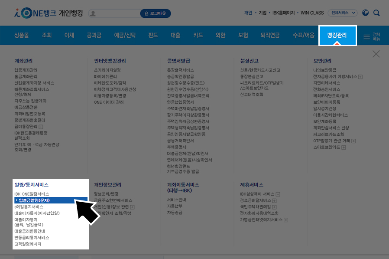
Task: Open 신고내역조회
Action: coord(252,95)
